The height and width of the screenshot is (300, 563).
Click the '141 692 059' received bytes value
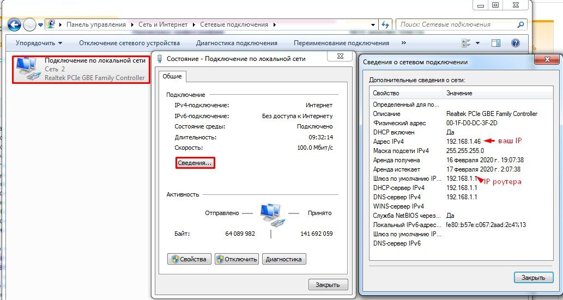tap(316, 234)
